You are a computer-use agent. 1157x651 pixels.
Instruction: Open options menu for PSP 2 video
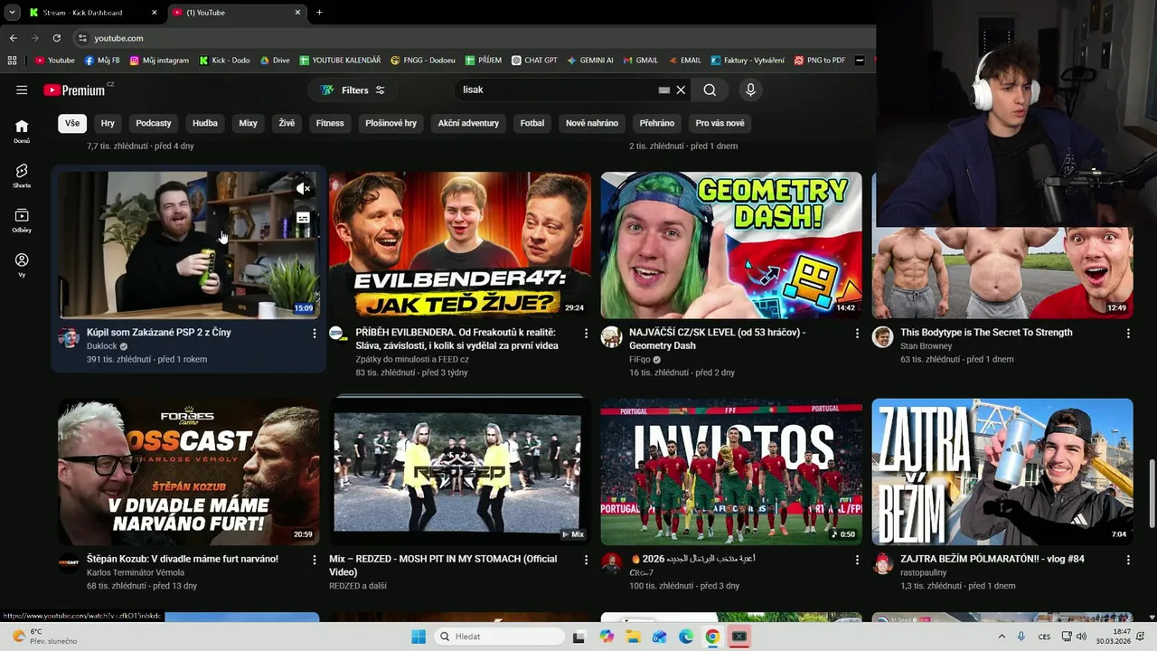[x=315, y=334]
